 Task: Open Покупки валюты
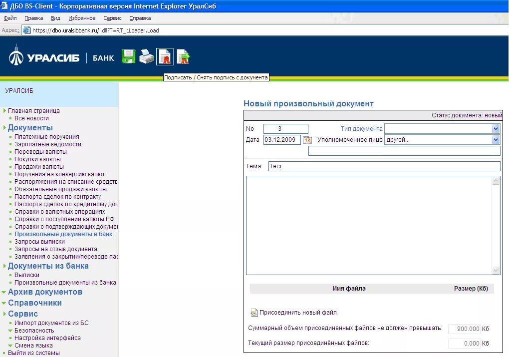point(37,159)
